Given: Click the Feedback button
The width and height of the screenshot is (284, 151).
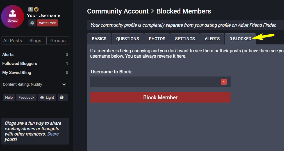Looking at the screenshot, I should click(x=26, y=97).
